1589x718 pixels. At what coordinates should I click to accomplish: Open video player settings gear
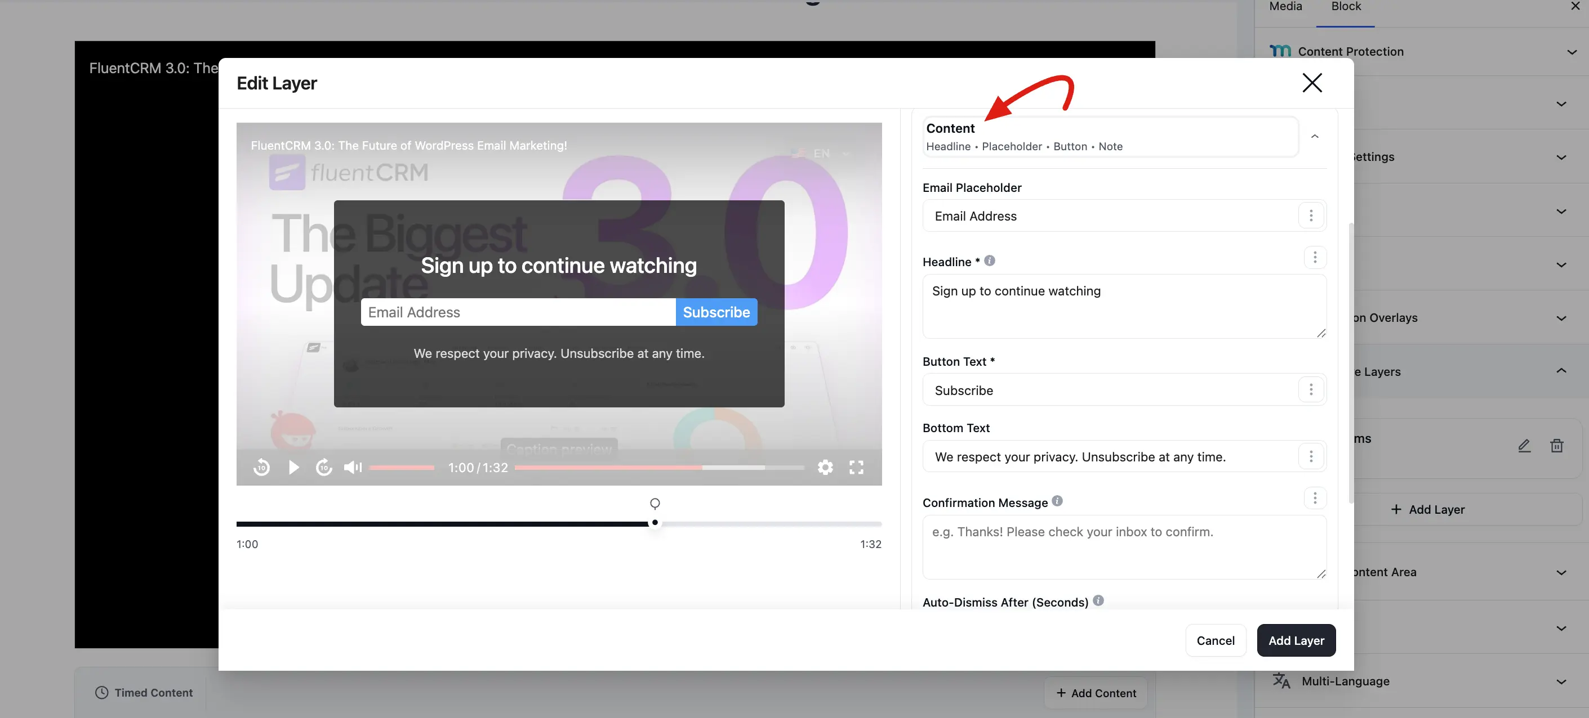[x=825, y=468]
